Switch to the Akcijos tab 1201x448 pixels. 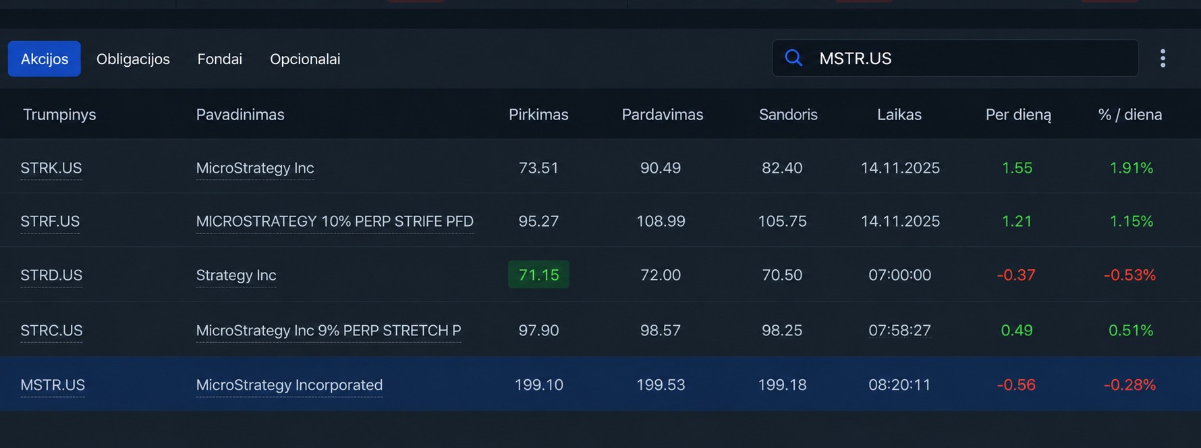[45, 59]
